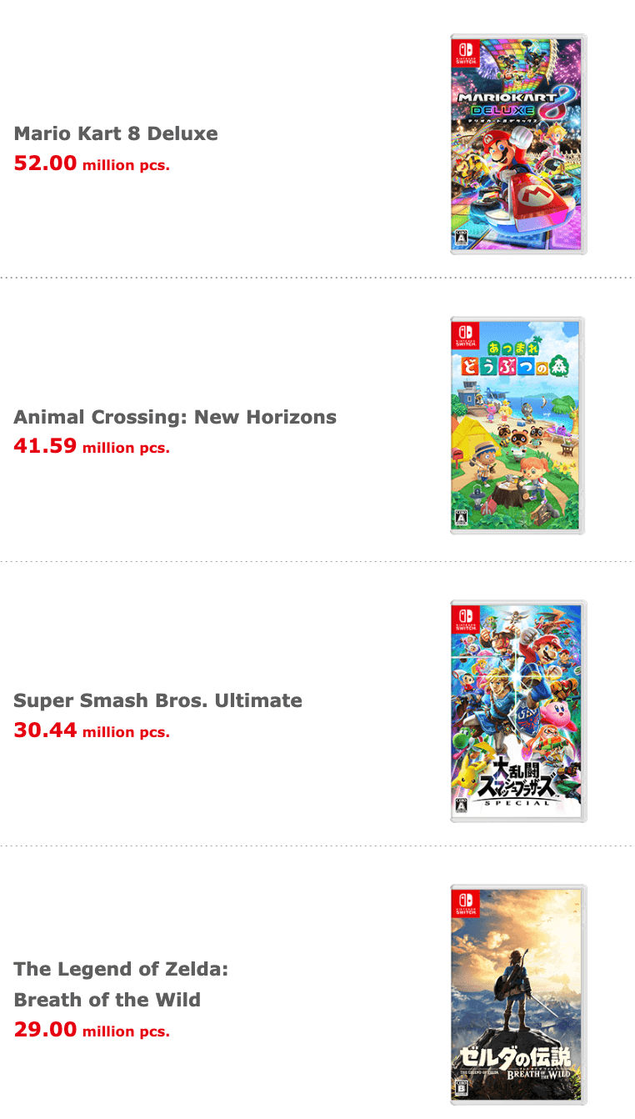Screen dimensions: 635x1119
Task: Click the 29.00 million pcs. sales figure
Action: [92, 1031]
